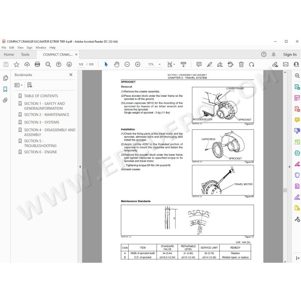Click the vertical scrollbar thumb
Image resolution: width=301 pixels, height=301 pixels.
pos(285,190)
